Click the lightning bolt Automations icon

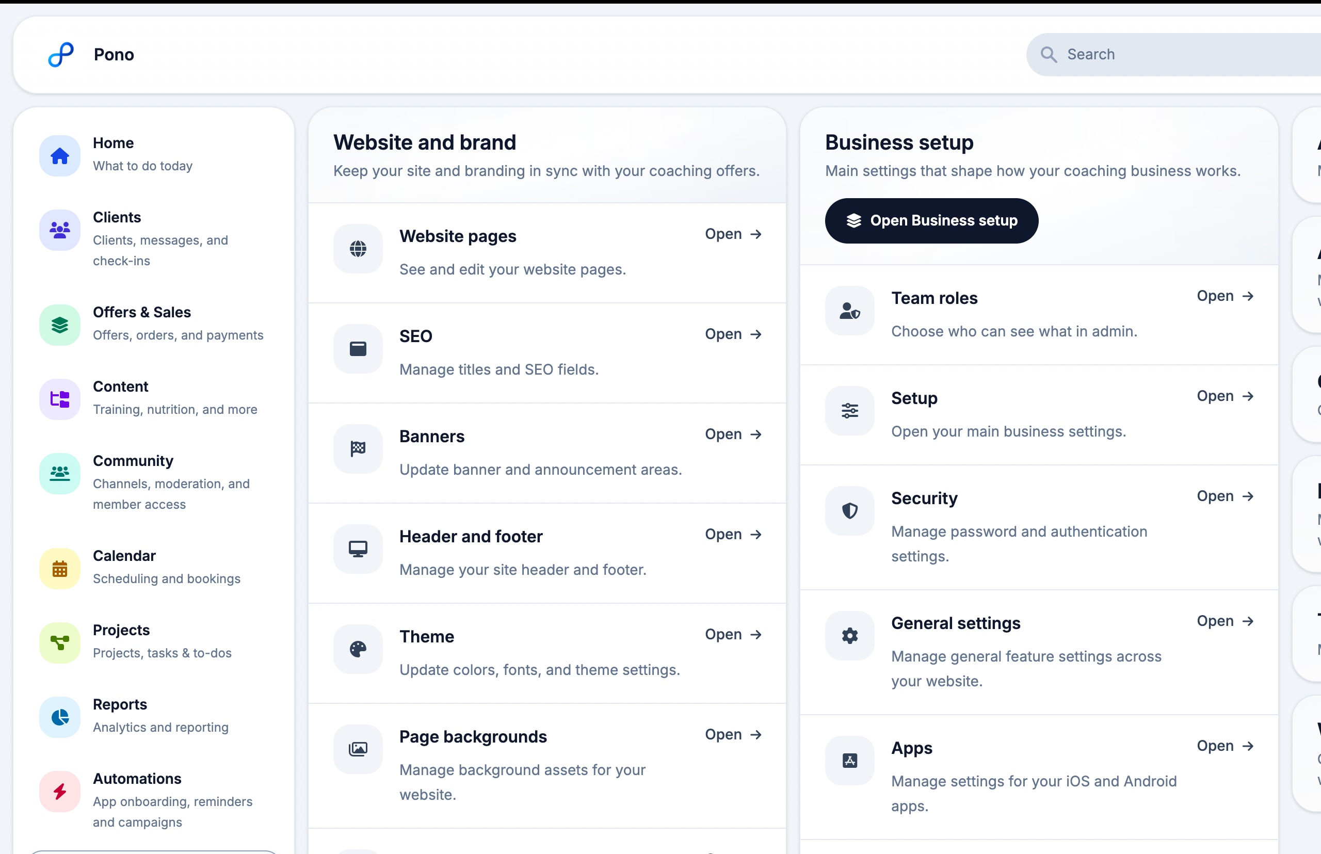[60, 792]
